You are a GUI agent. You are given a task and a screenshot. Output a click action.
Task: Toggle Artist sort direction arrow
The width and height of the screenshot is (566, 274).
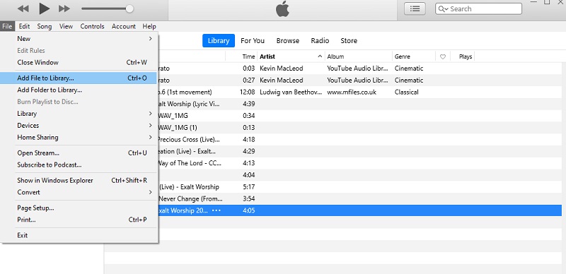click(x=320, y=56)
